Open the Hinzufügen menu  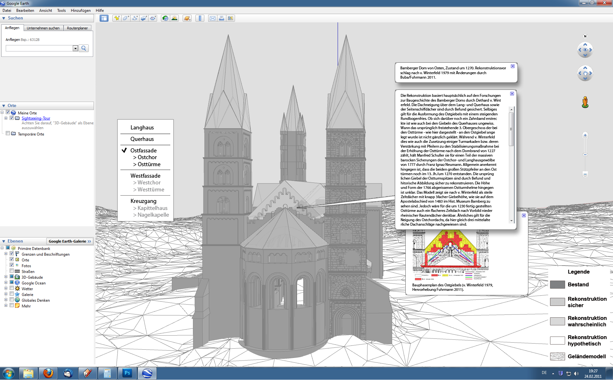[x=80, y=11]
